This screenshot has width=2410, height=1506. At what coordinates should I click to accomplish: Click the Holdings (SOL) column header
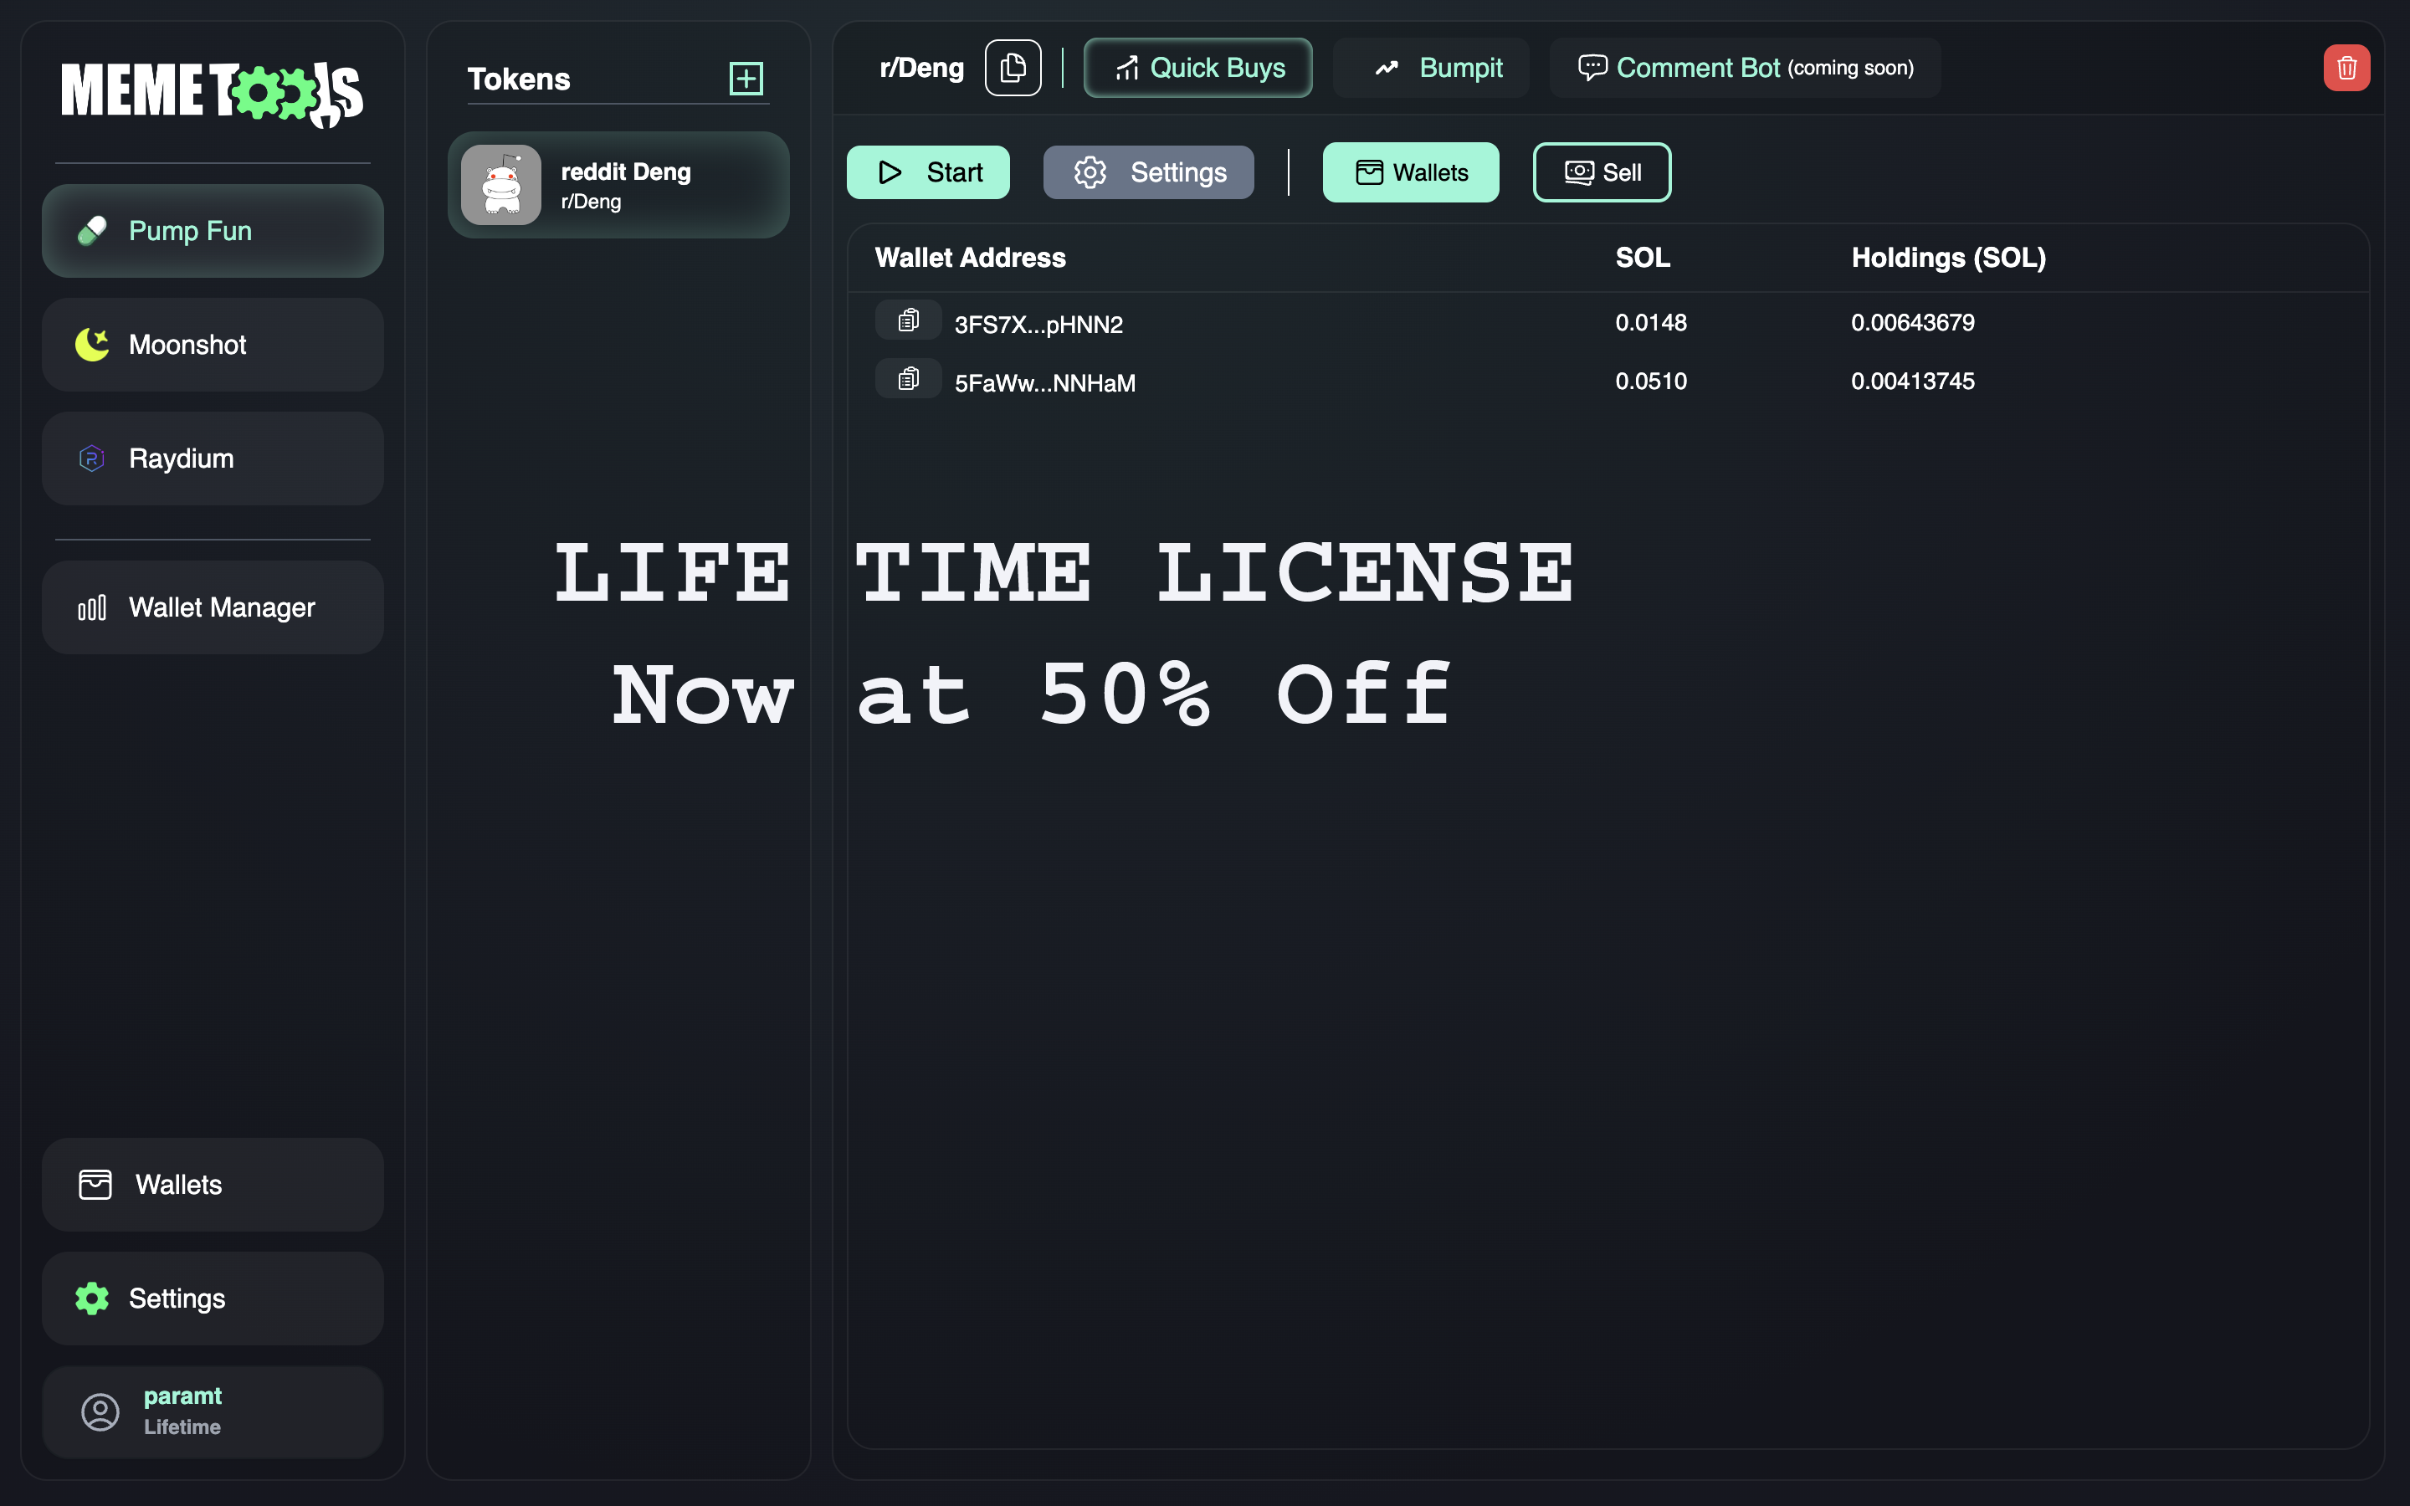click(1948, 258)
